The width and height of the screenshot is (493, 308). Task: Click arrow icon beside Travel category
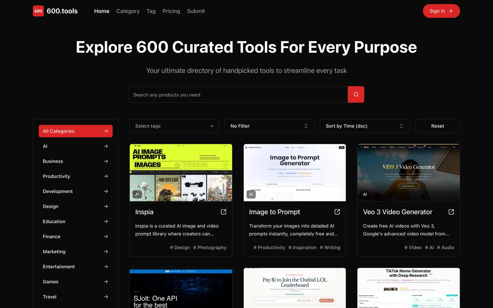click(106, 297)
